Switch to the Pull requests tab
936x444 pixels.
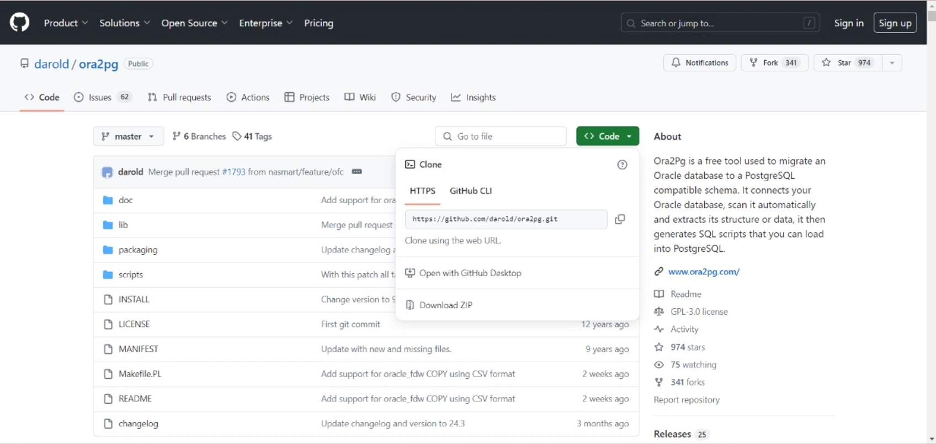[179, 97]
